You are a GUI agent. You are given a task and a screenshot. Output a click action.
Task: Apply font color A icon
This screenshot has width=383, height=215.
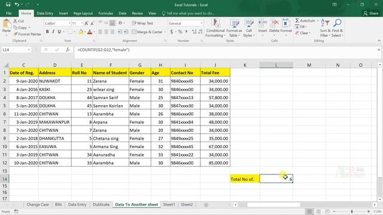click(90, 32)
